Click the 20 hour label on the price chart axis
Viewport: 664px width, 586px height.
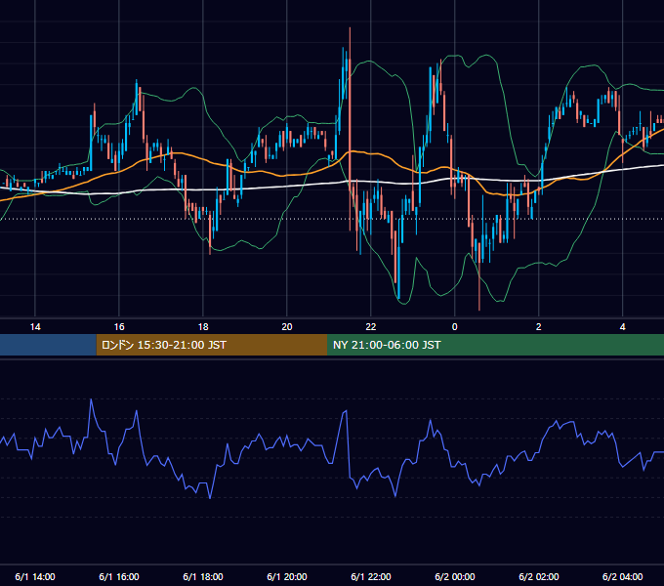coord(287,327)
